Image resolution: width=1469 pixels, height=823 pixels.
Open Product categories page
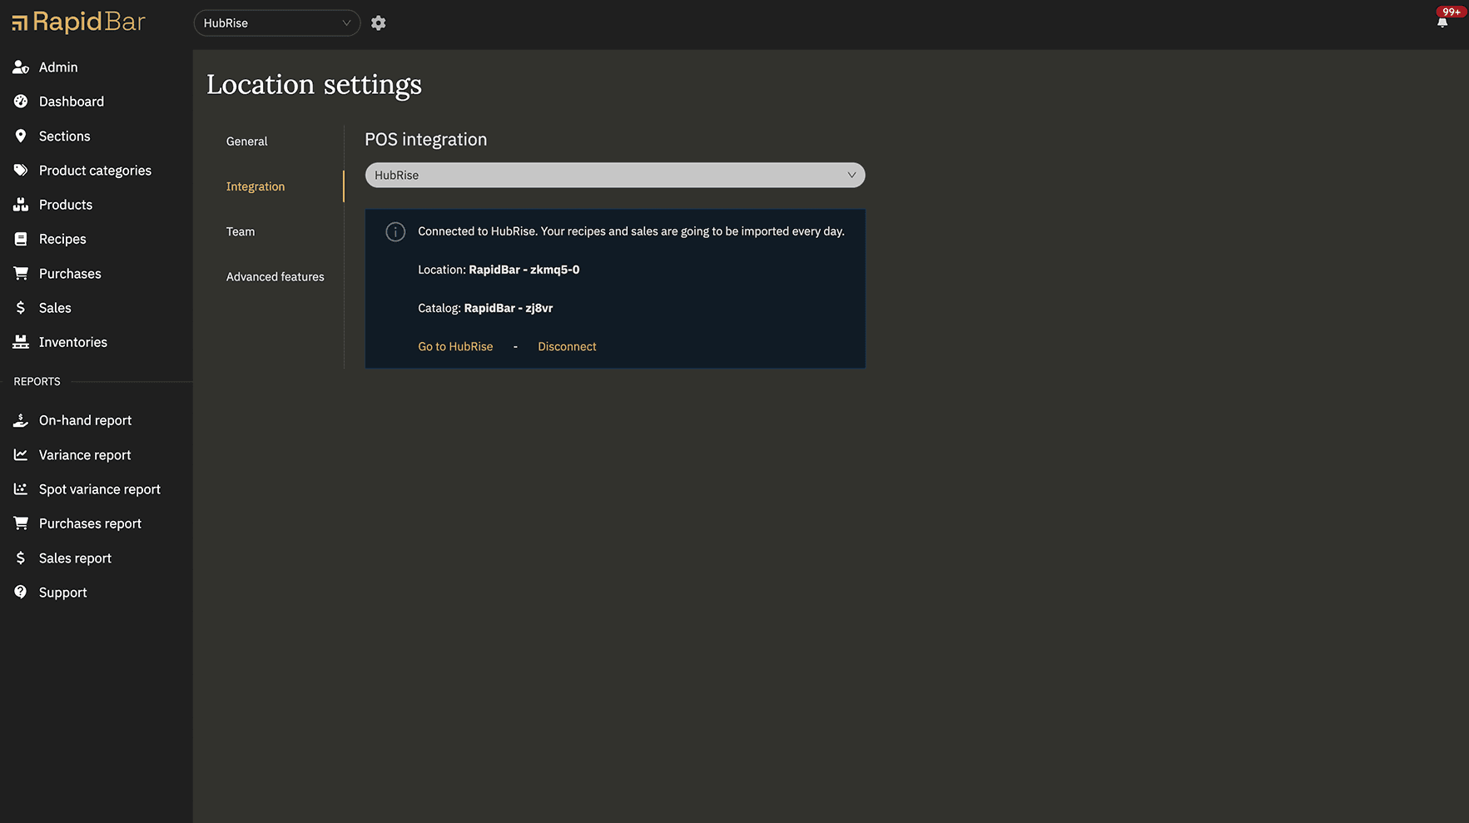pos(95,171)
